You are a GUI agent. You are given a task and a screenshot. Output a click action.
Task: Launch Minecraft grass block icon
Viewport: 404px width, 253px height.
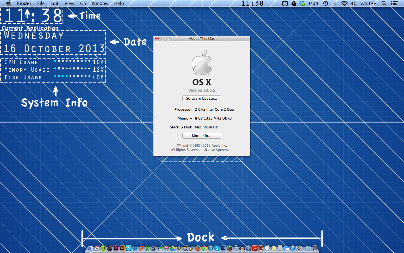(229, 248)
